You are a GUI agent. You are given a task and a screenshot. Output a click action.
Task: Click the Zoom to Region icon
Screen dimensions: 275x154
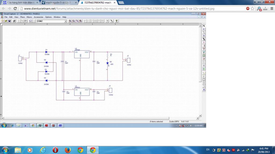[77, 21]
